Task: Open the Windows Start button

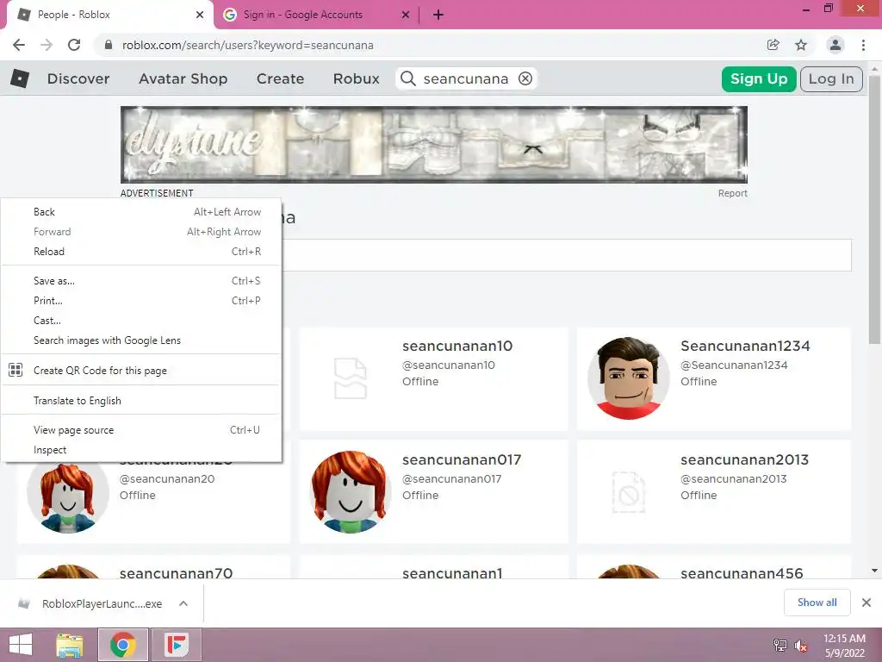Action: tap(21, 645)
